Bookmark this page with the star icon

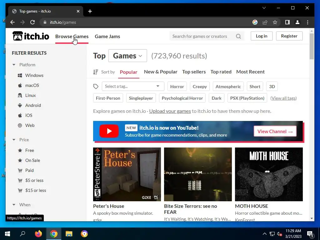click(275, 22)
